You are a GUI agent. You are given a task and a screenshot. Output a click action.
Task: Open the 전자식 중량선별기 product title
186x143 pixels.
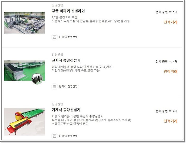point(66,60)
